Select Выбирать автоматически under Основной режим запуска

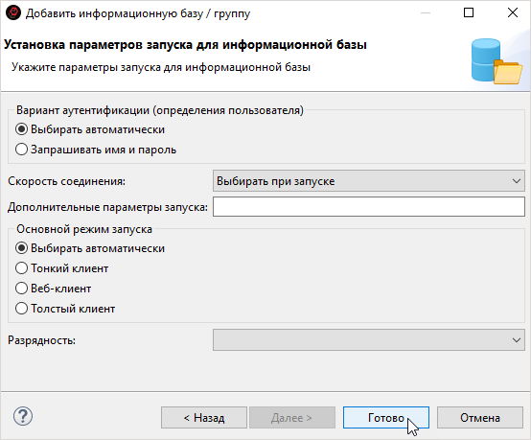pyautogui.click(x=90, y=248)
